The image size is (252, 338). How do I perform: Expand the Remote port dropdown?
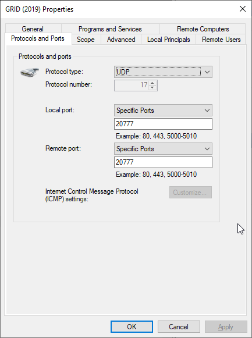(163, 149)
